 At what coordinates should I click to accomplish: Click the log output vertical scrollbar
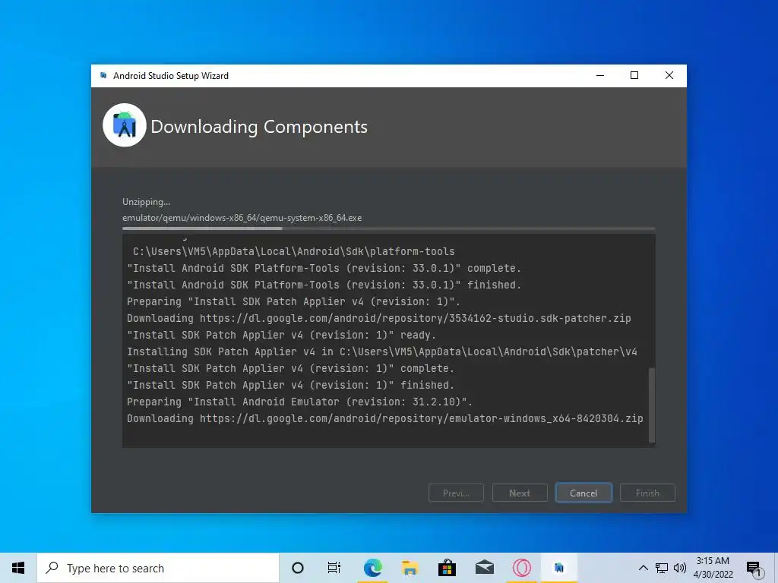point(651,405)
